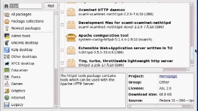
Task: Select the Education label
Action: (x=19, y=70)
